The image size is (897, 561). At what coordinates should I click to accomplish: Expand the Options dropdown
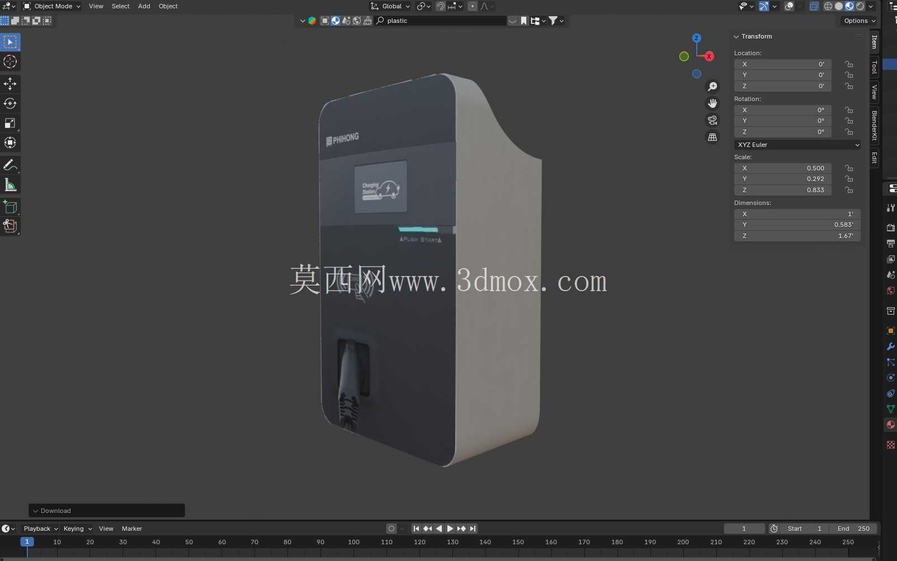point(860,21)
